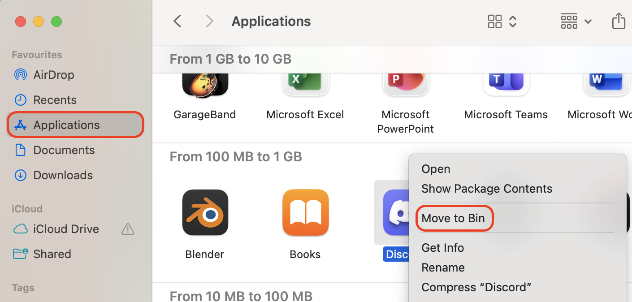This screenshot has height=302, width=632.
Task: Open the Blender application icon
Action: (x=205, y=212)
